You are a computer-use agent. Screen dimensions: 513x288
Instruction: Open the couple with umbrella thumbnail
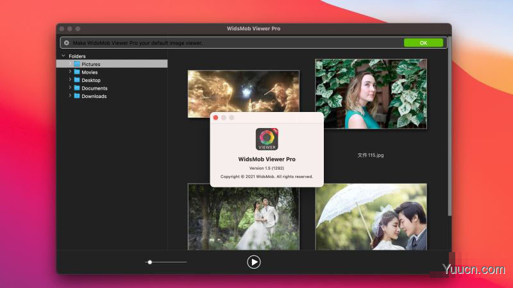(x=371, y=216)
